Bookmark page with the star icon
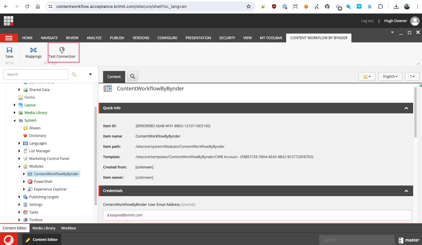This screenshot has width=422, height=245. [x=249, y=6]
